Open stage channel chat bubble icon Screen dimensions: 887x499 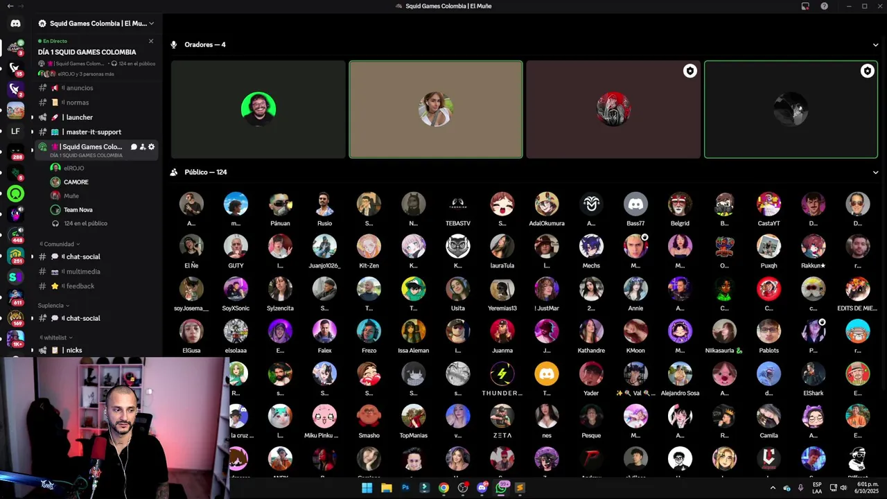pos(134,147)
